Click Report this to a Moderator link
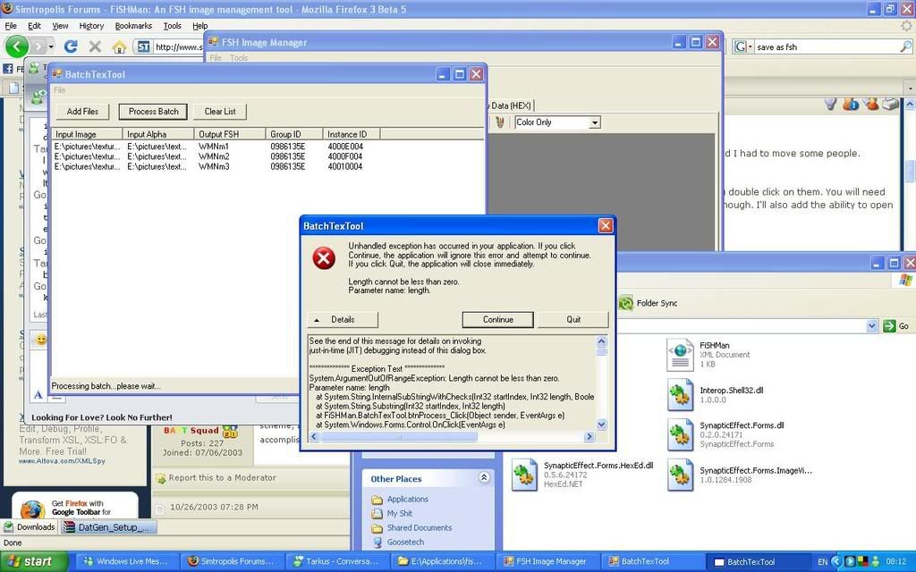 click(223, 477)
